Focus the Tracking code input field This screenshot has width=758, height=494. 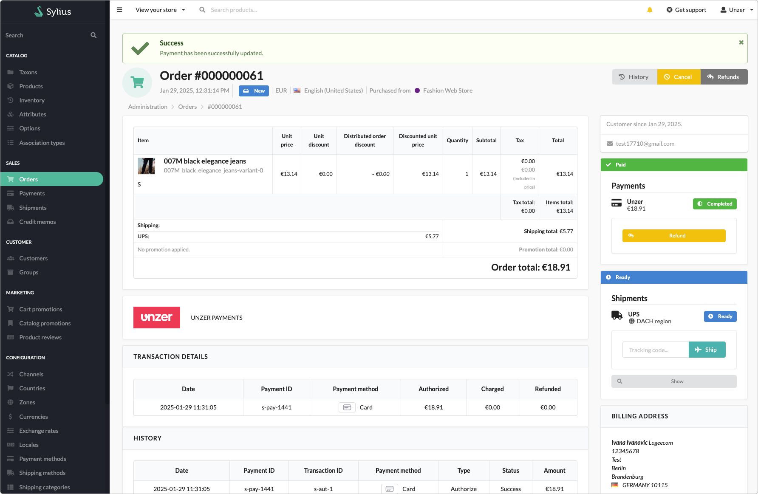click(656, 350)
